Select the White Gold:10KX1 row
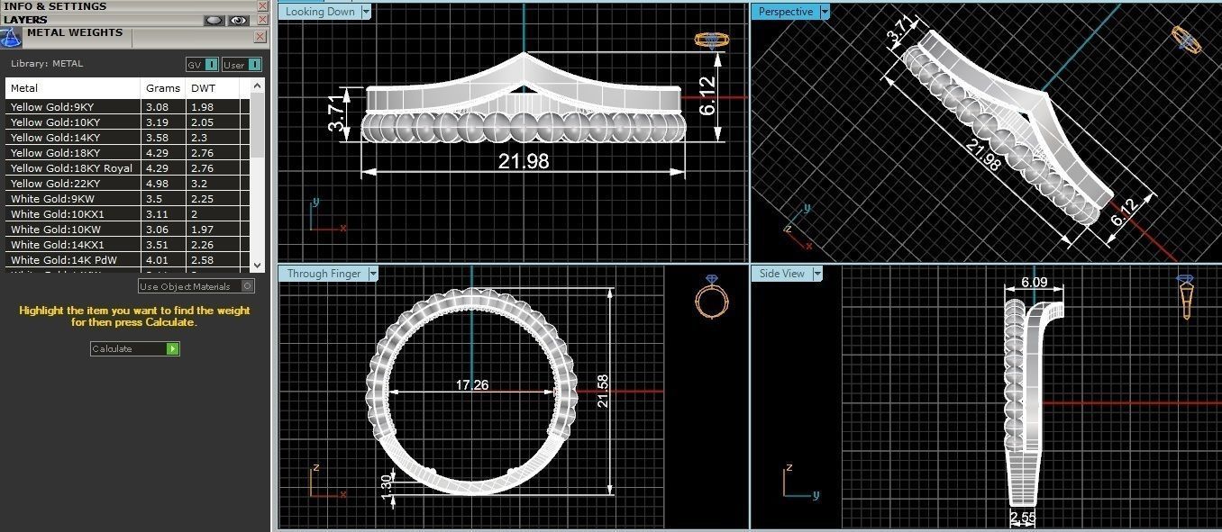The height and width of the screenshot is (532, 1222). 128,214
